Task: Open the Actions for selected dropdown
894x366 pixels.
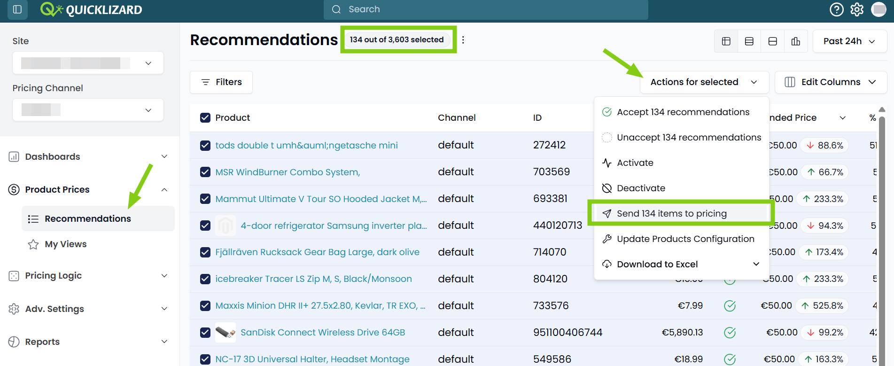Action: pos(704,82)
